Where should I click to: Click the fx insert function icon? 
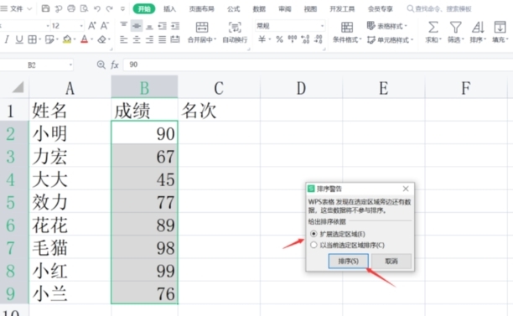click(115, 65)
